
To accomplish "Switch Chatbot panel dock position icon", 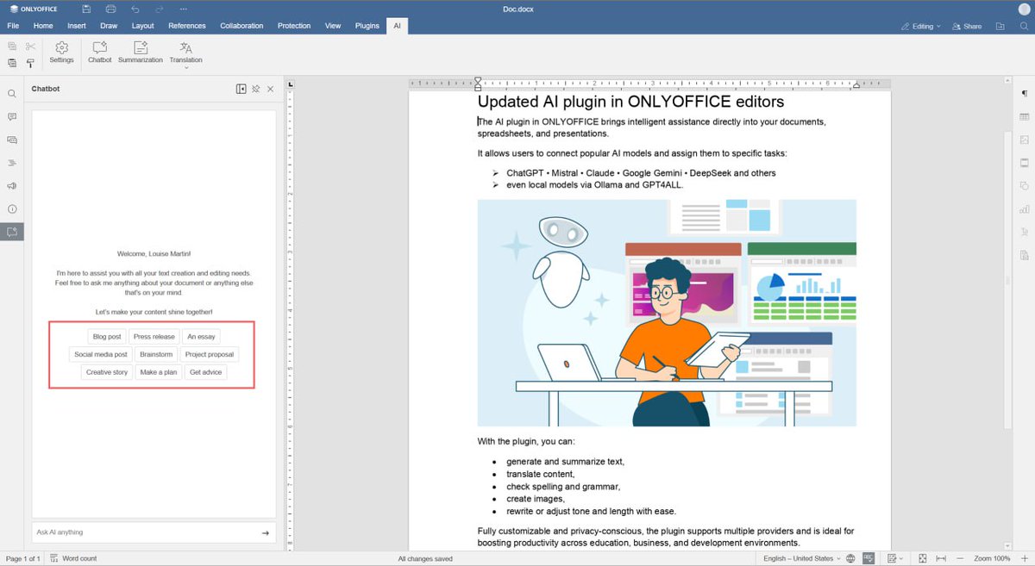I will pos(241,89).
